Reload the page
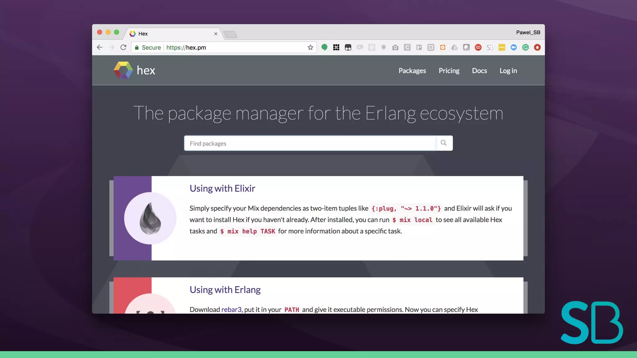 tap(123, 48)
